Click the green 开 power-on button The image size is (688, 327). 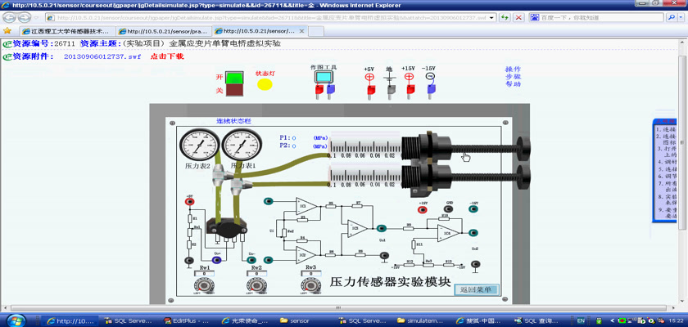click(234, 77)
